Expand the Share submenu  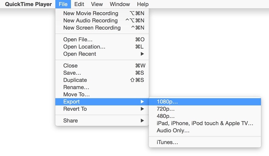[70, 121]
